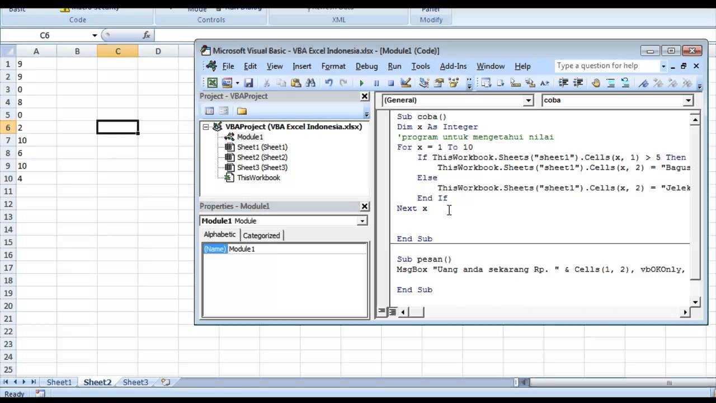
Task: Toggle Design Mode icon in VBA toolbar
Action: (406, 83)
